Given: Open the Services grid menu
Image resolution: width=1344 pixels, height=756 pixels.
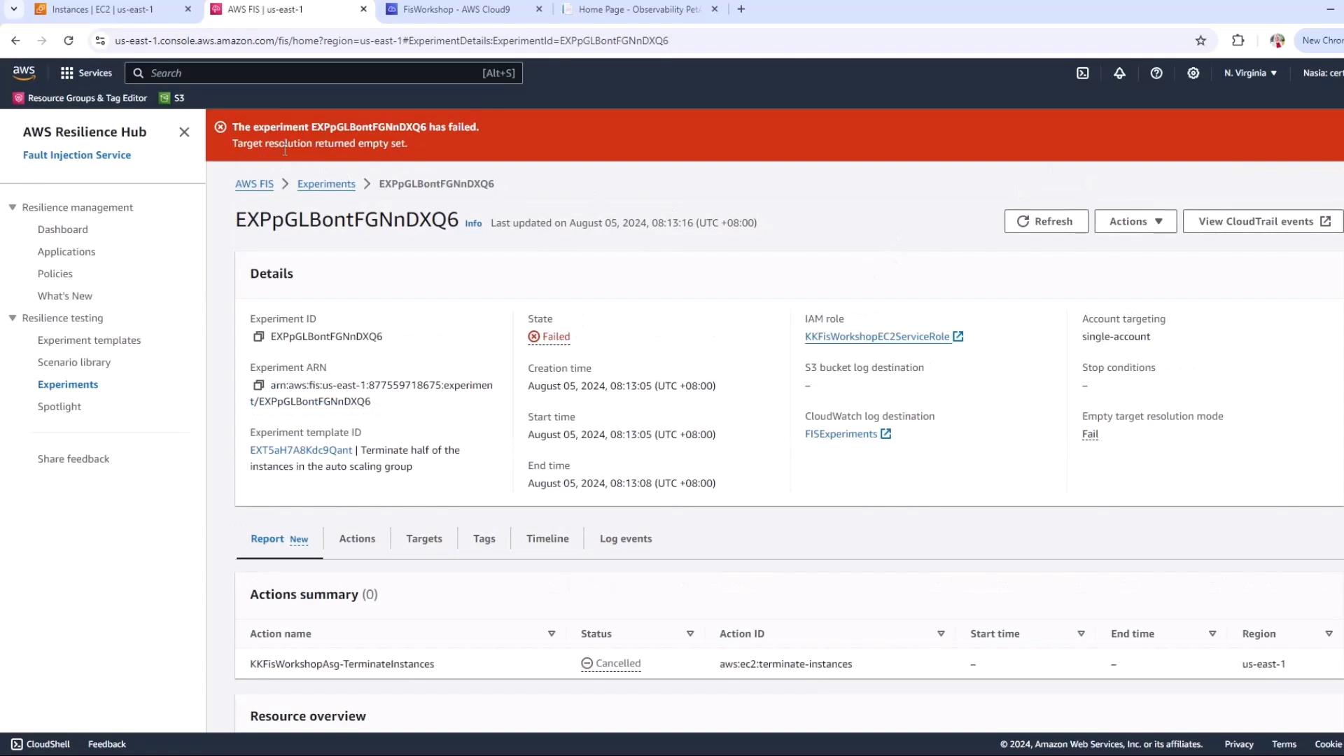Looking at the screenshot, I should [86, 73].
